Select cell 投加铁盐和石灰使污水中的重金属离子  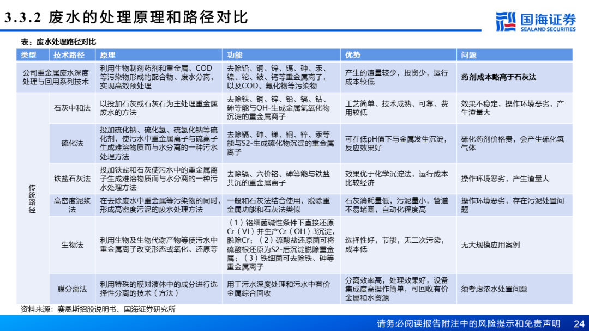point(159,179)
